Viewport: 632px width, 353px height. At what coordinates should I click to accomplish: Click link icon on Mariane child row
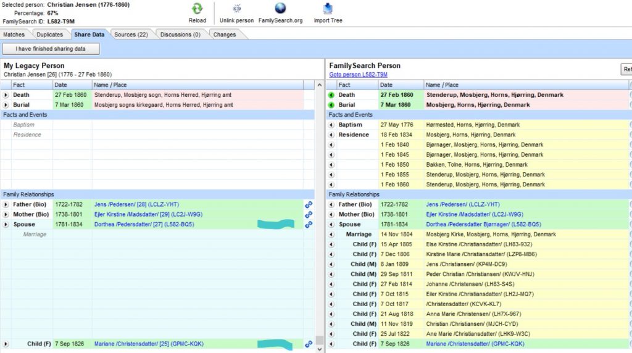[x=309, y=344]
